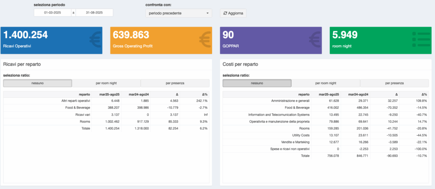Click the refresh icon in Aggiorna button
Screen dimensions: 435x189
[225, 13]
